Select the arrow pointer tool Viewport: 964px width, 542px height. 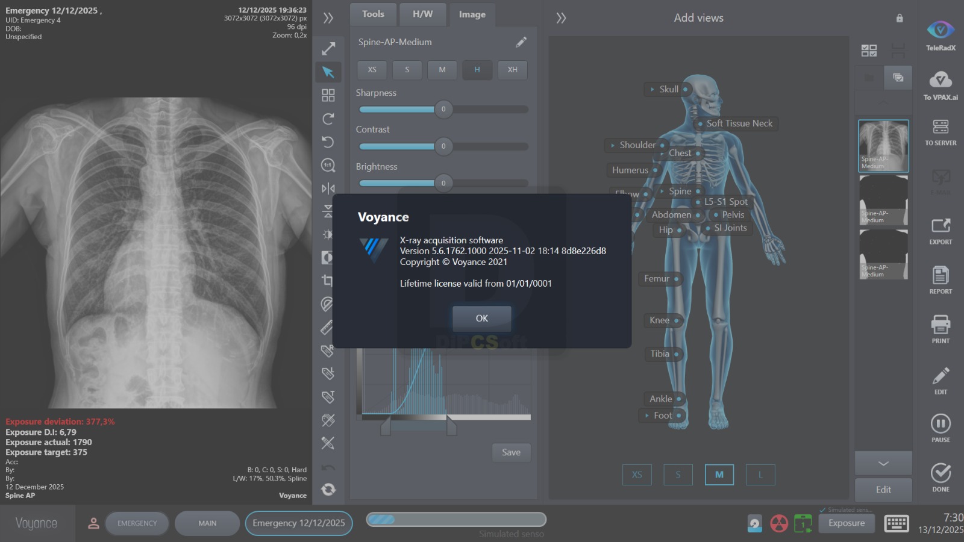pyautogui.click(x=328, y=72)
